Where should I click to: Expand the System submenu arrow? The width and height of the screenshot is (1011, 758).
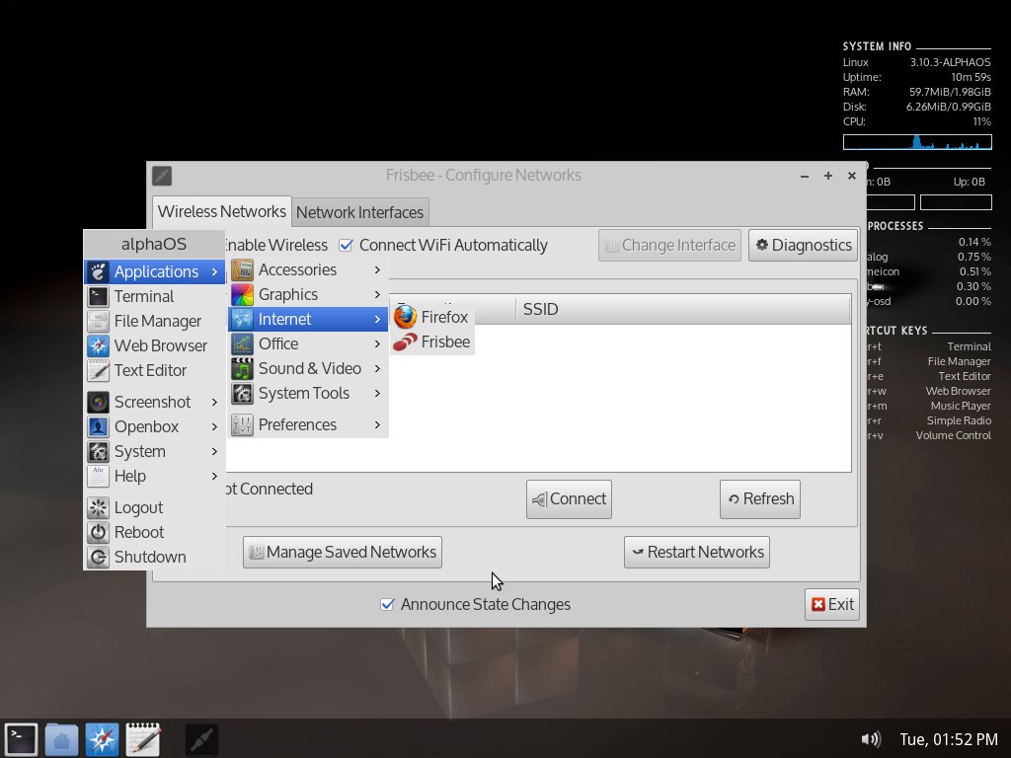coord(214,452)
